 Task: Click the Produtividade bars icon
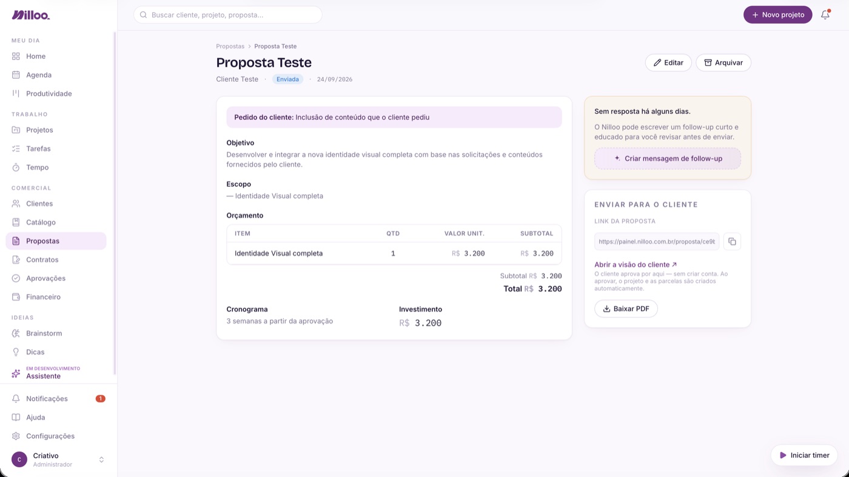pyautogui.click(x=16, y=93)
